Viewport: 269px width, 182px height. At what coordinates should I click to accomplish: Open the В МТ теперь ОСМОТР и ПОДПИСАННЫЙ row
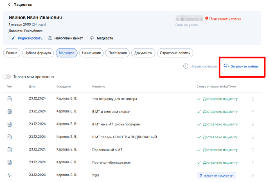[x=132, y=137]
